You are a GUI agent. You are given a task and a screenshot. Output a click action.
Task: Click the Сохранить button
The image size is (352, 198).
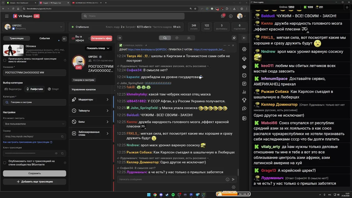(x=34, y=173)
